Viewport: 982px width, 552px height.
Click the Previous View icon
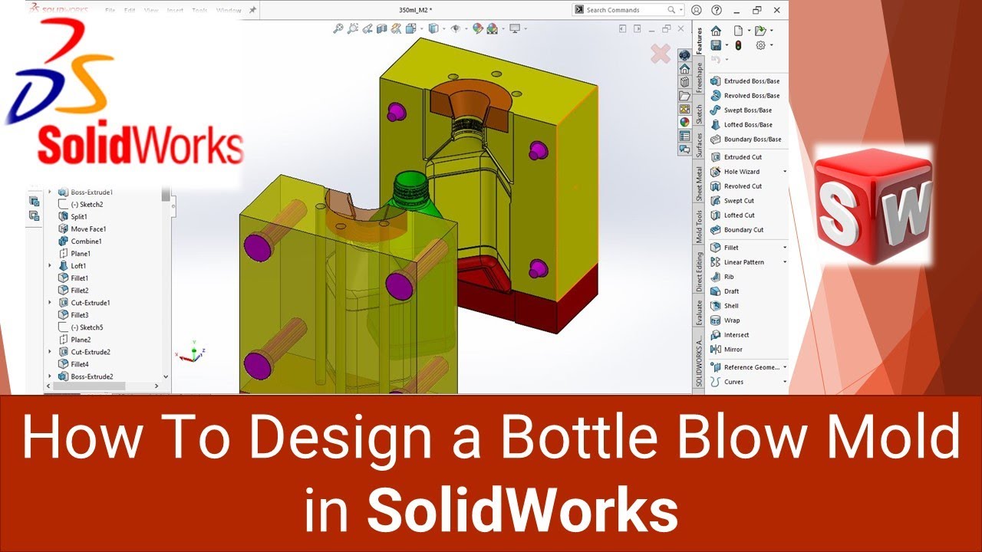(x=367, y=28)
